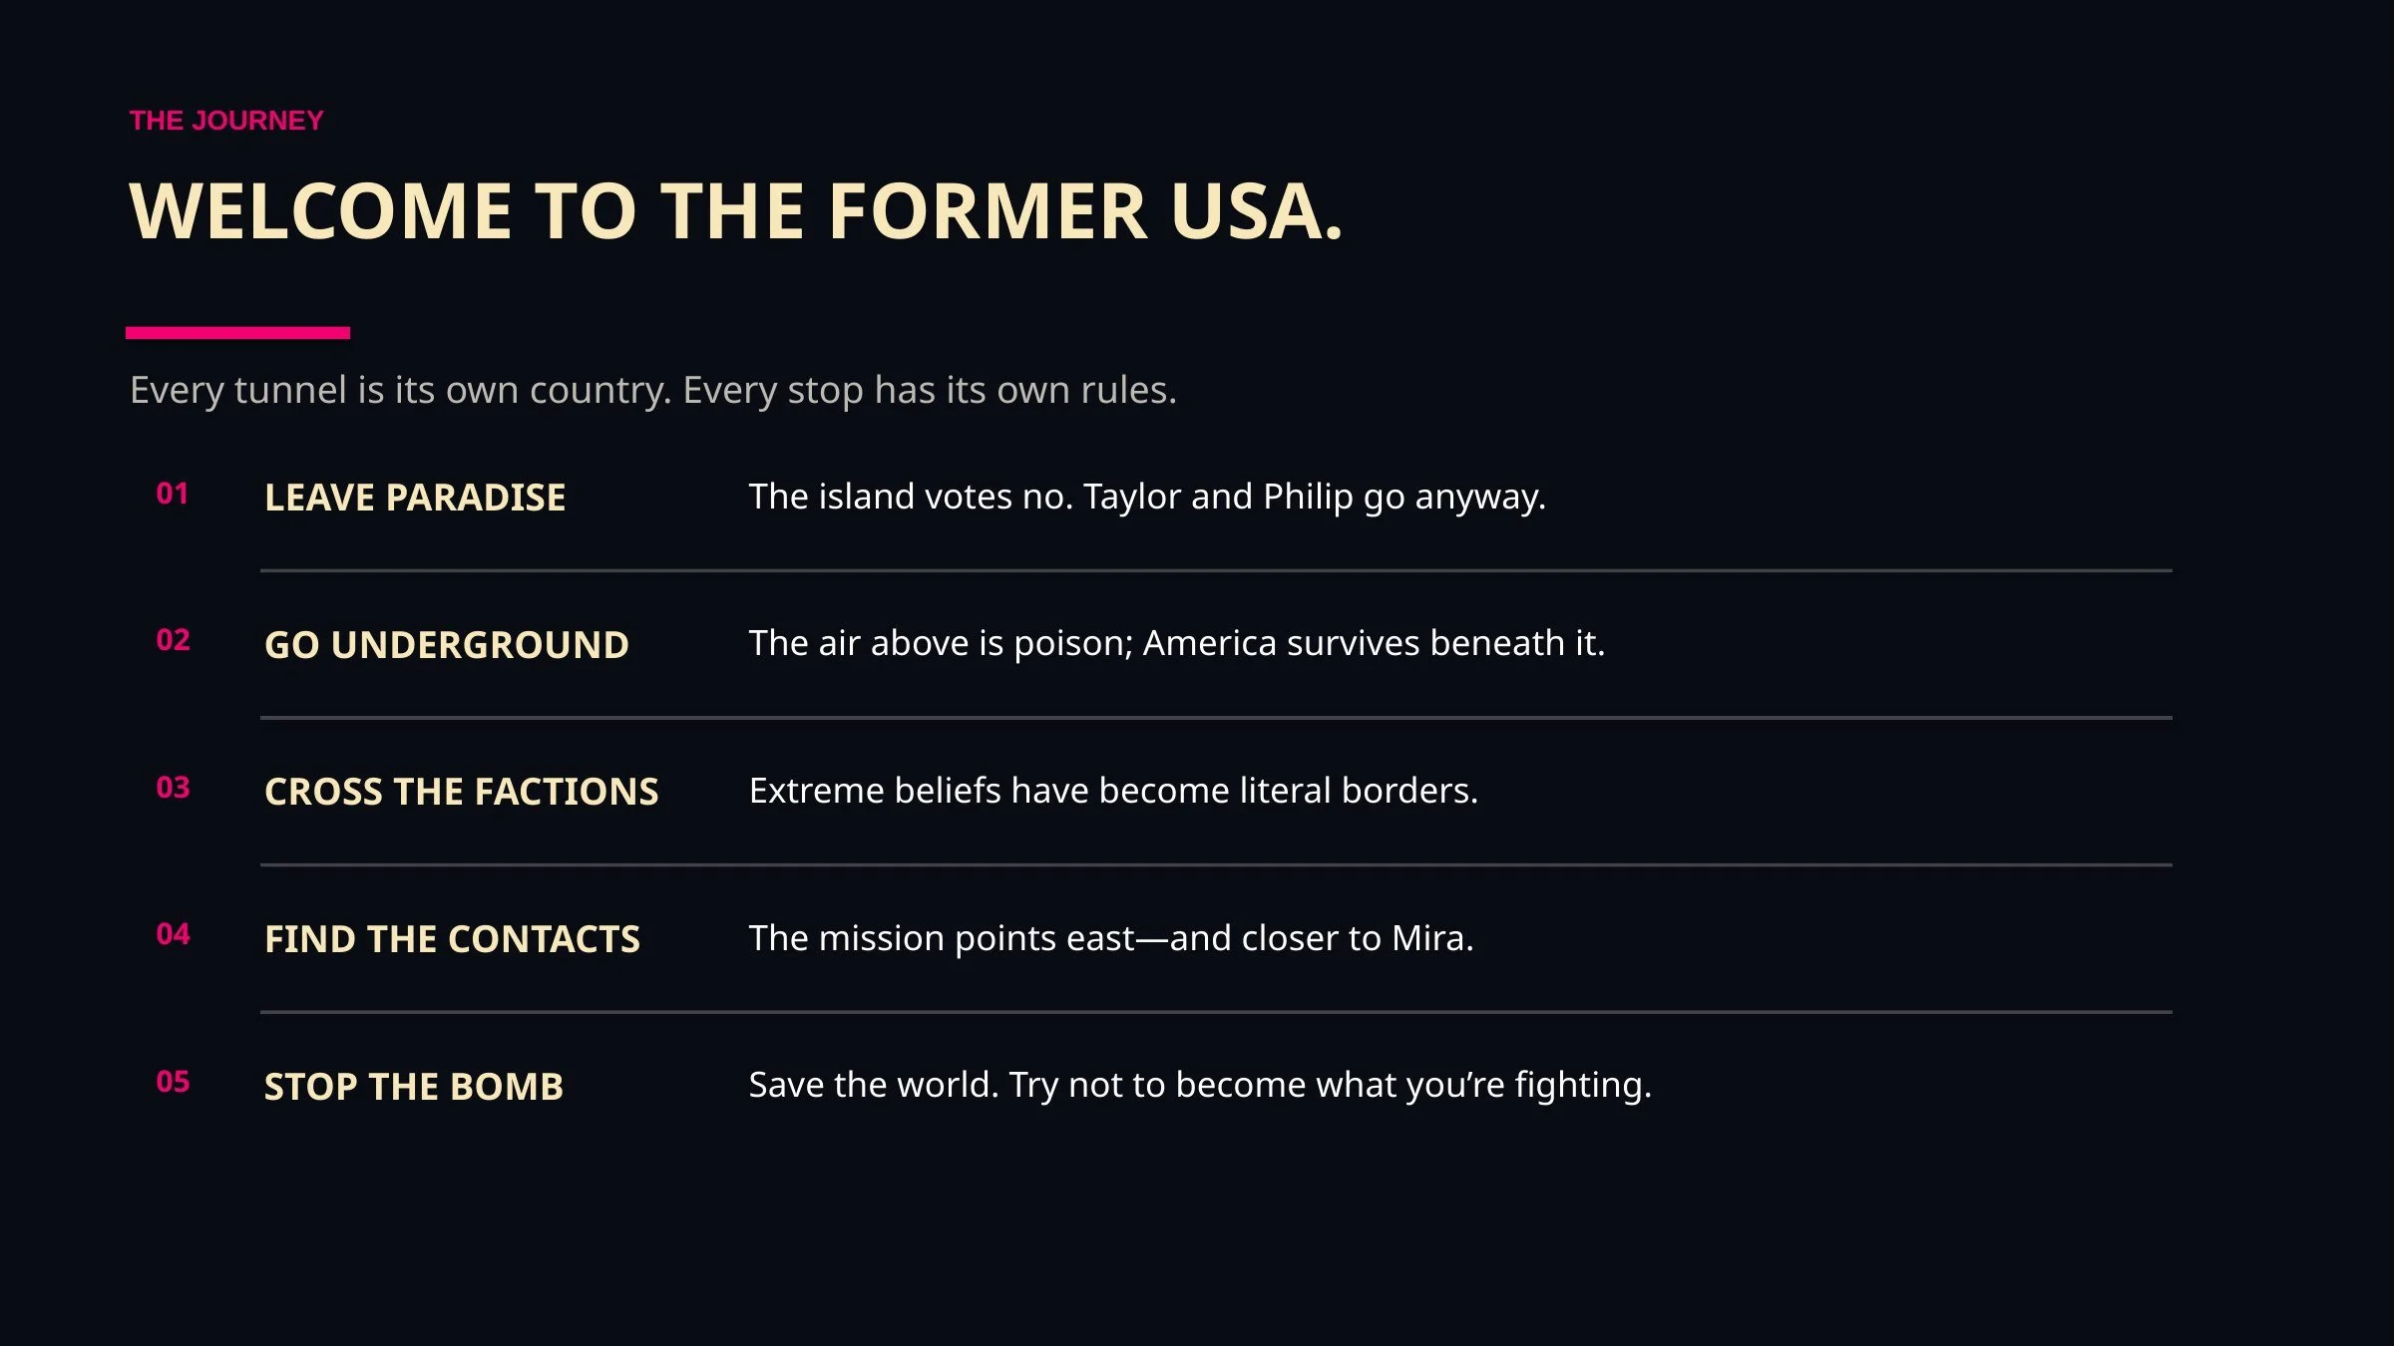Select the 'GO UNDERGROUND' step title
The height and width of the screenshot is (1346, 2395).
447,645
